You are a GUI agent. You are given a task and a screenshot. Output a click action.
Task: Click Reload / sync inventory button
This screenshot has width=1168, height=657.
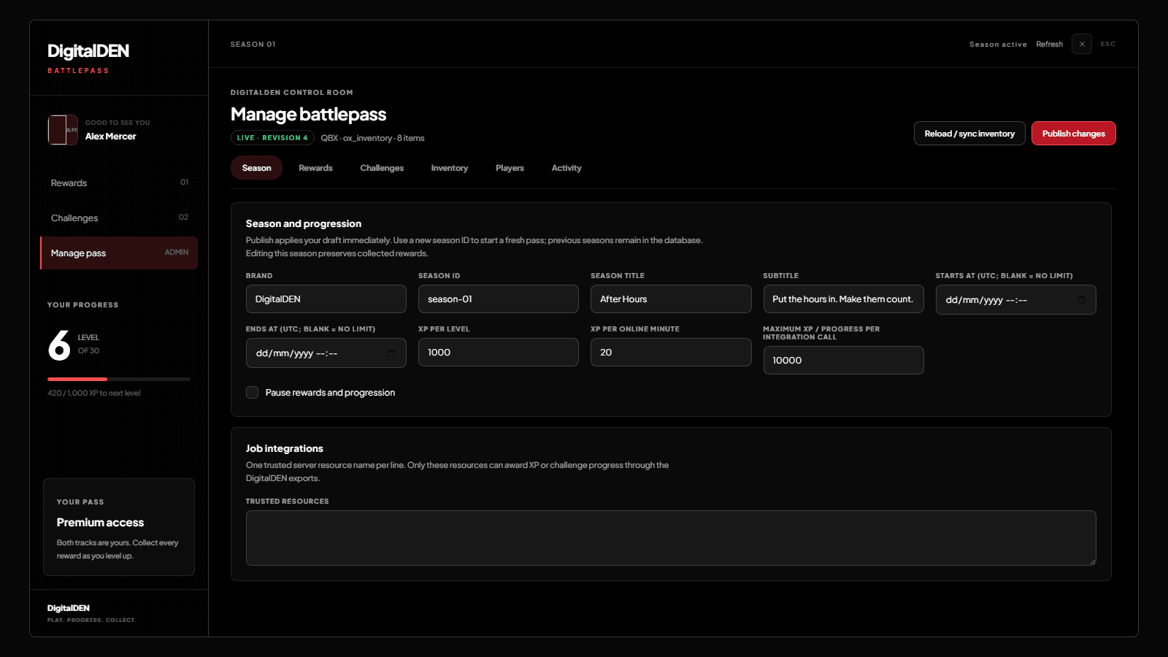tap(969, 134)
